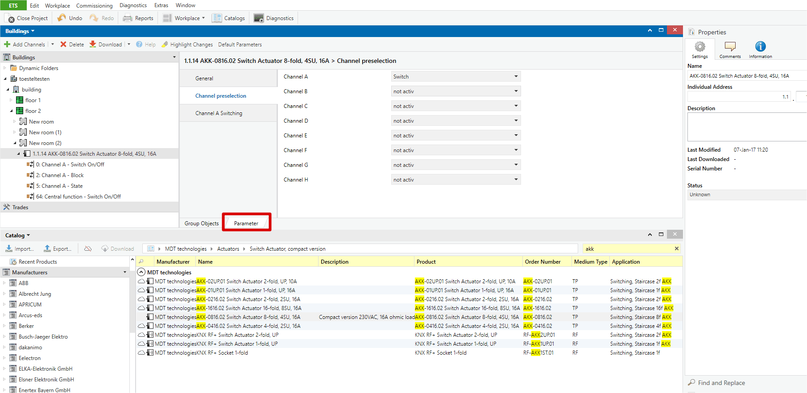Open Catalogs from the main toolbar

229,18
